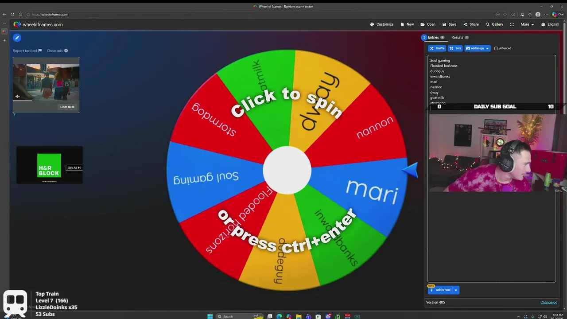Open the English language selector
This screenshot has width=567, height=319.
click(550, 24)
